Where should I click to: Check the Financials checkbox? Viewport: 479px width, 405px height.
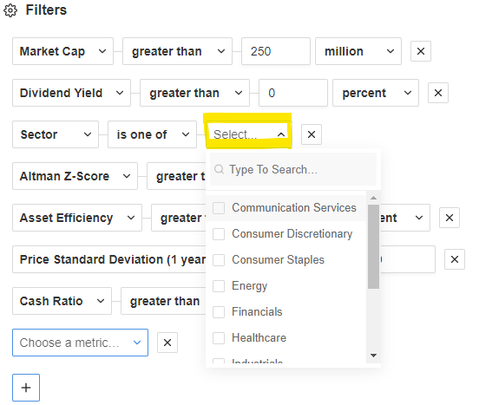219,312
